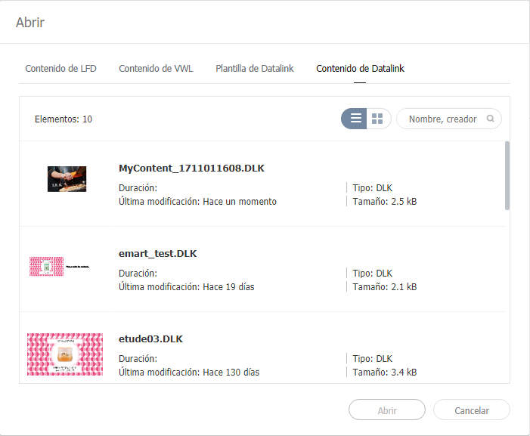
Task: Select MyContent_1711011608.DLK thumbnail image
Action: (67, 179)
